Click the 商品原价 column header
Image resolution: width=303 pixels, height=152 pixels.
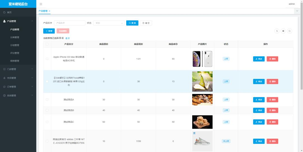coord(104,44)
